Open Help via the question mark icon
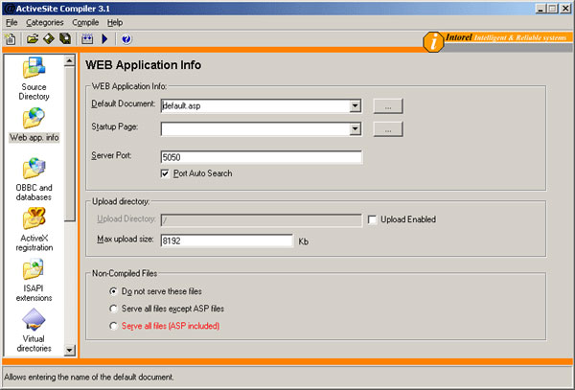The height and width of the screenshot is (390, 575). click(x=126, y=39)
